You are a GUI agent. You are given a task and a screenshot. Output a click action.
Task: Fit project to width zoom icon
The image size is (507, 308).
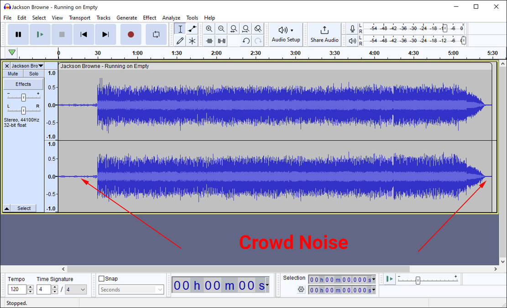point(246,29)
